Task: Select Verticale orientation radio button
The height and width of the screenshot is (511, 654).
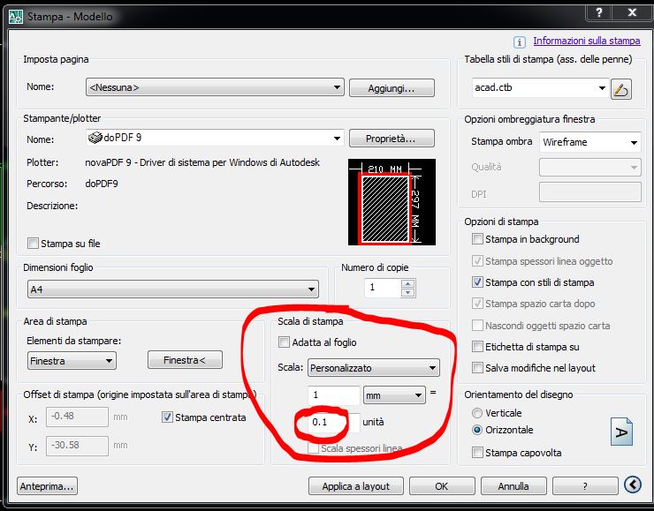Action: (478, 413)
